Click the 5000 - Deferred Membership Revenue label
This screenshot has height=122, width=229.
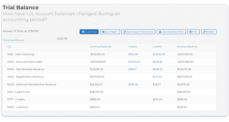[x=31, y=84]
